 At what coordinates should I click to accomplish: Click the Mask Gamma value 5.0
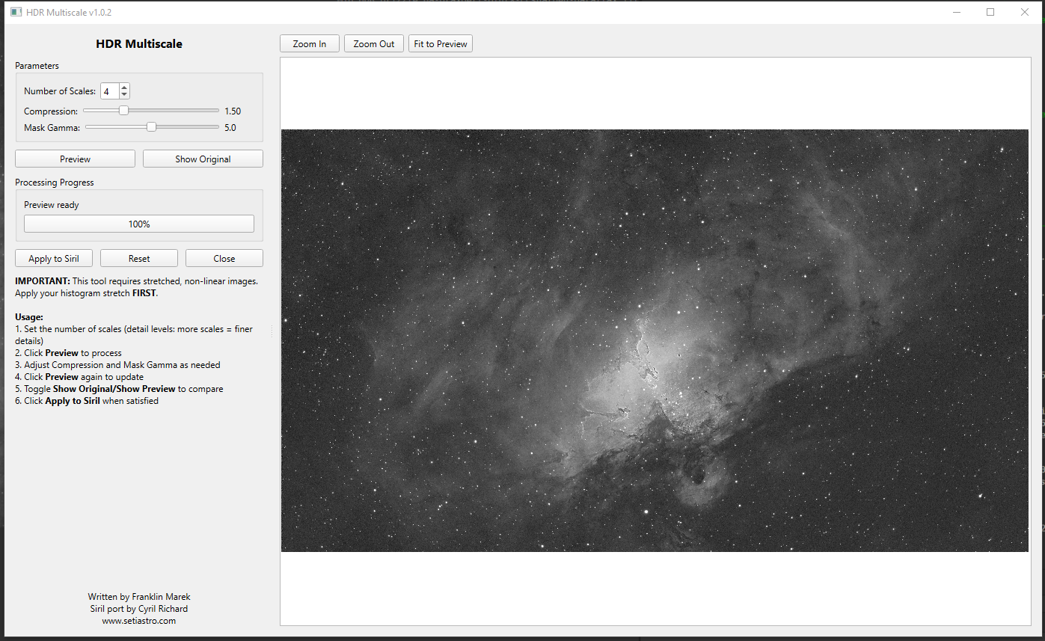230,127
